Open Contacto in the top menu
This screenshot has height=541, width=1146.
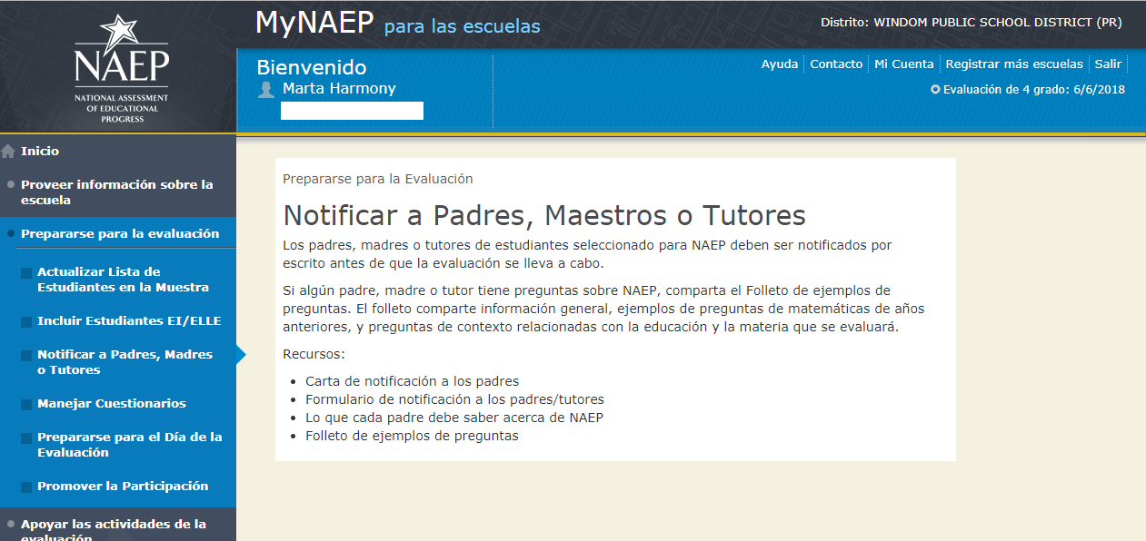(836, 64)
